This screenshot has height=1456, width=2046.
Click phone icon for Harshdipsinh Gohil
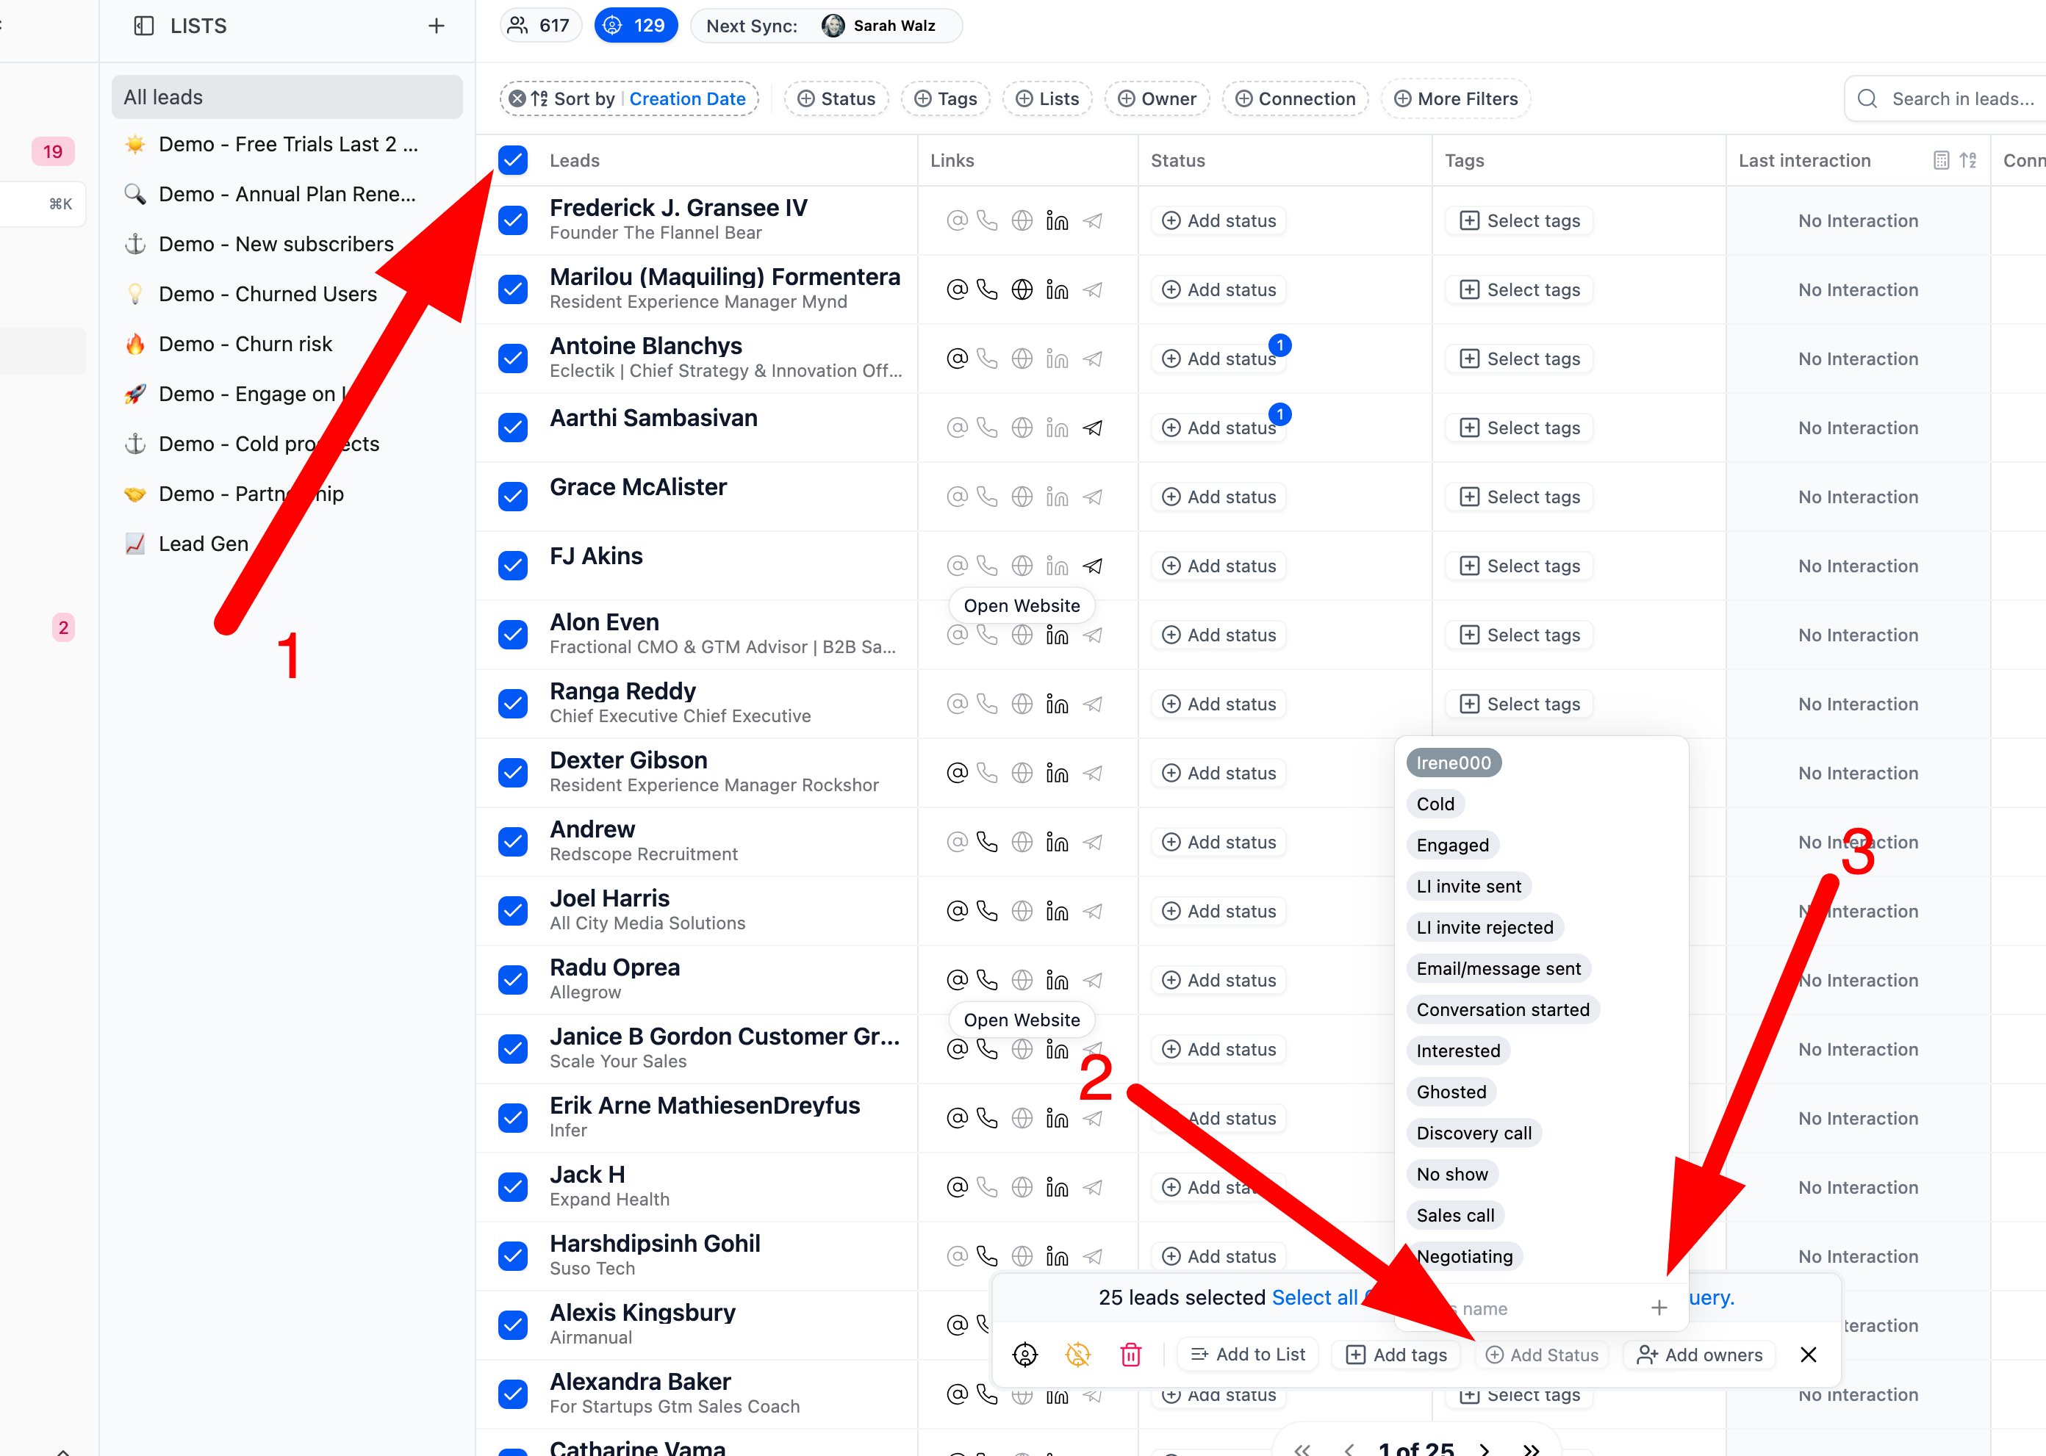[x=987, y=1256]
